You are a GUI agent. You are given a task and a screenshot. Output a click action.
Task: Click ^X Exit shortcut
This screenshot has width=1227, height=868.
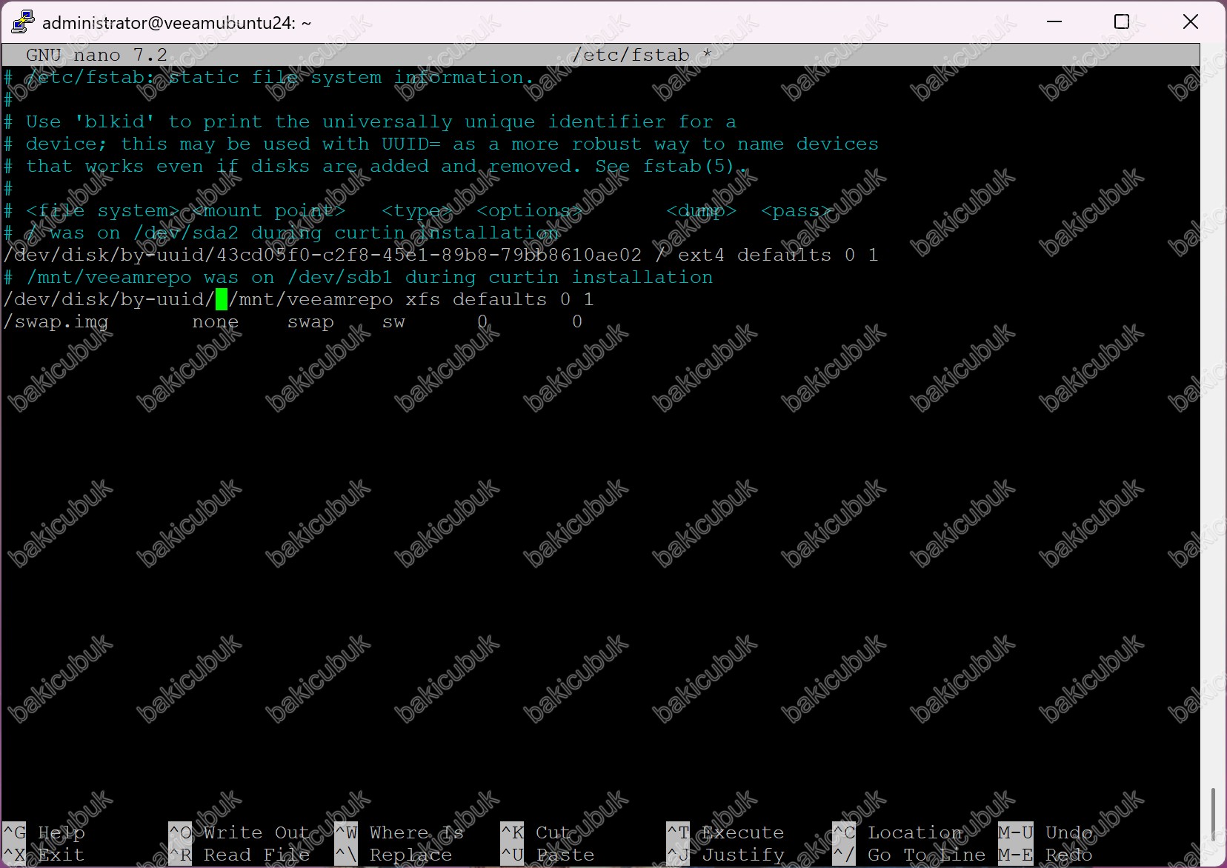[x=44, y=855]
